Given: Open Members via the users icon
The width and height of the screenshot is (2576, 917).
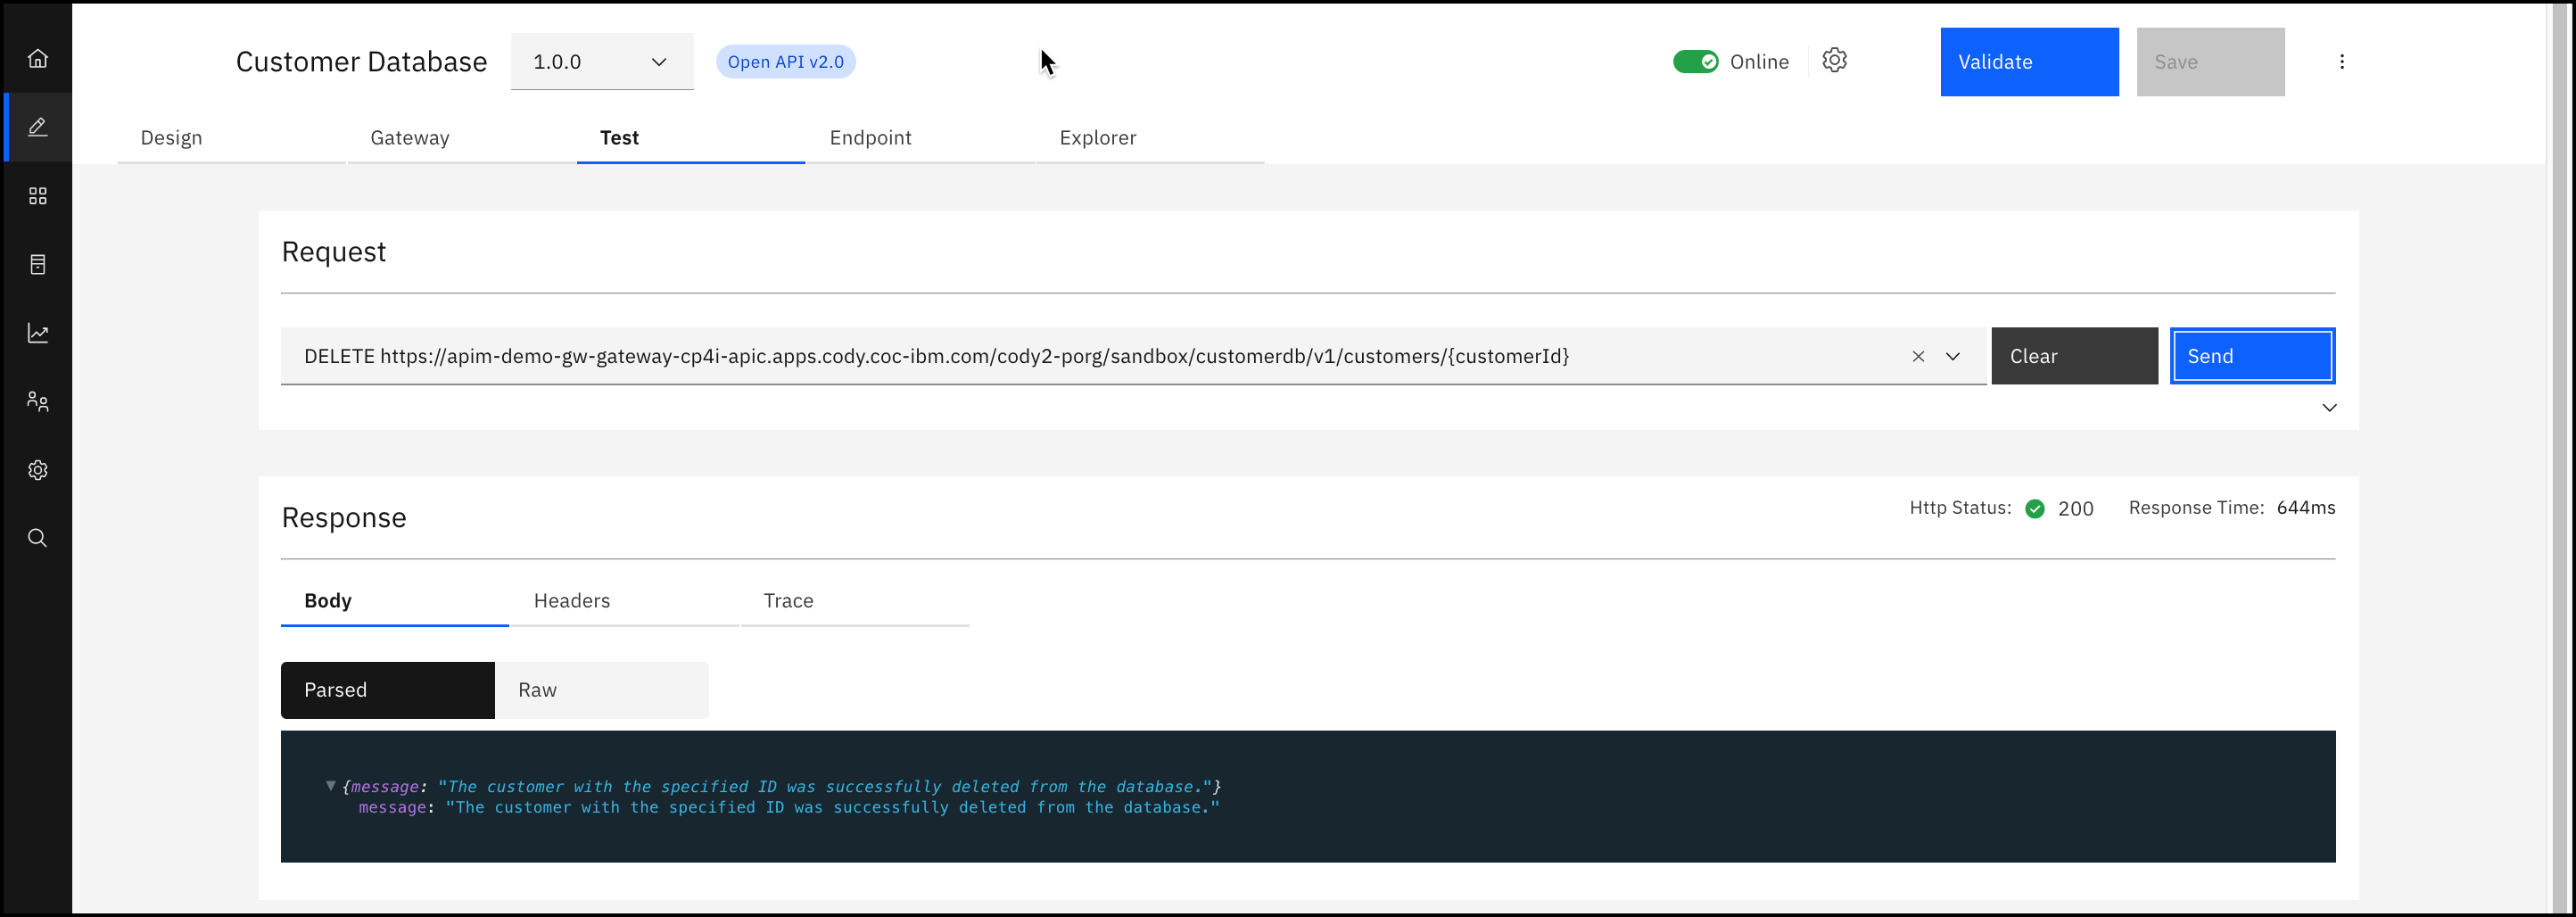Looking at the screenshot, I should pos(37,401).
